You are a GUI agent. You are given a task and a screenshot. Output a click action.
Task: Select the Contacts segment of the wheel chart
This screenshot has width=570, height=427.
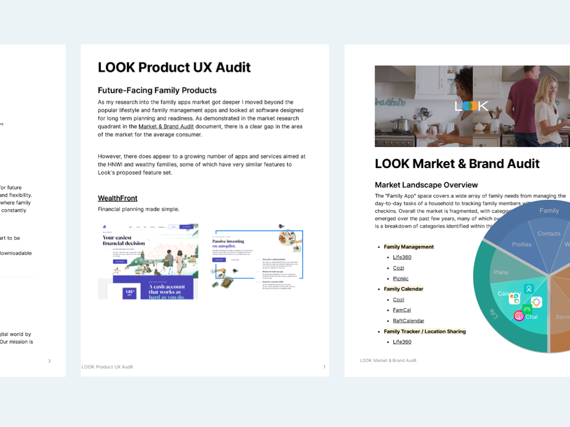point(549,233)
